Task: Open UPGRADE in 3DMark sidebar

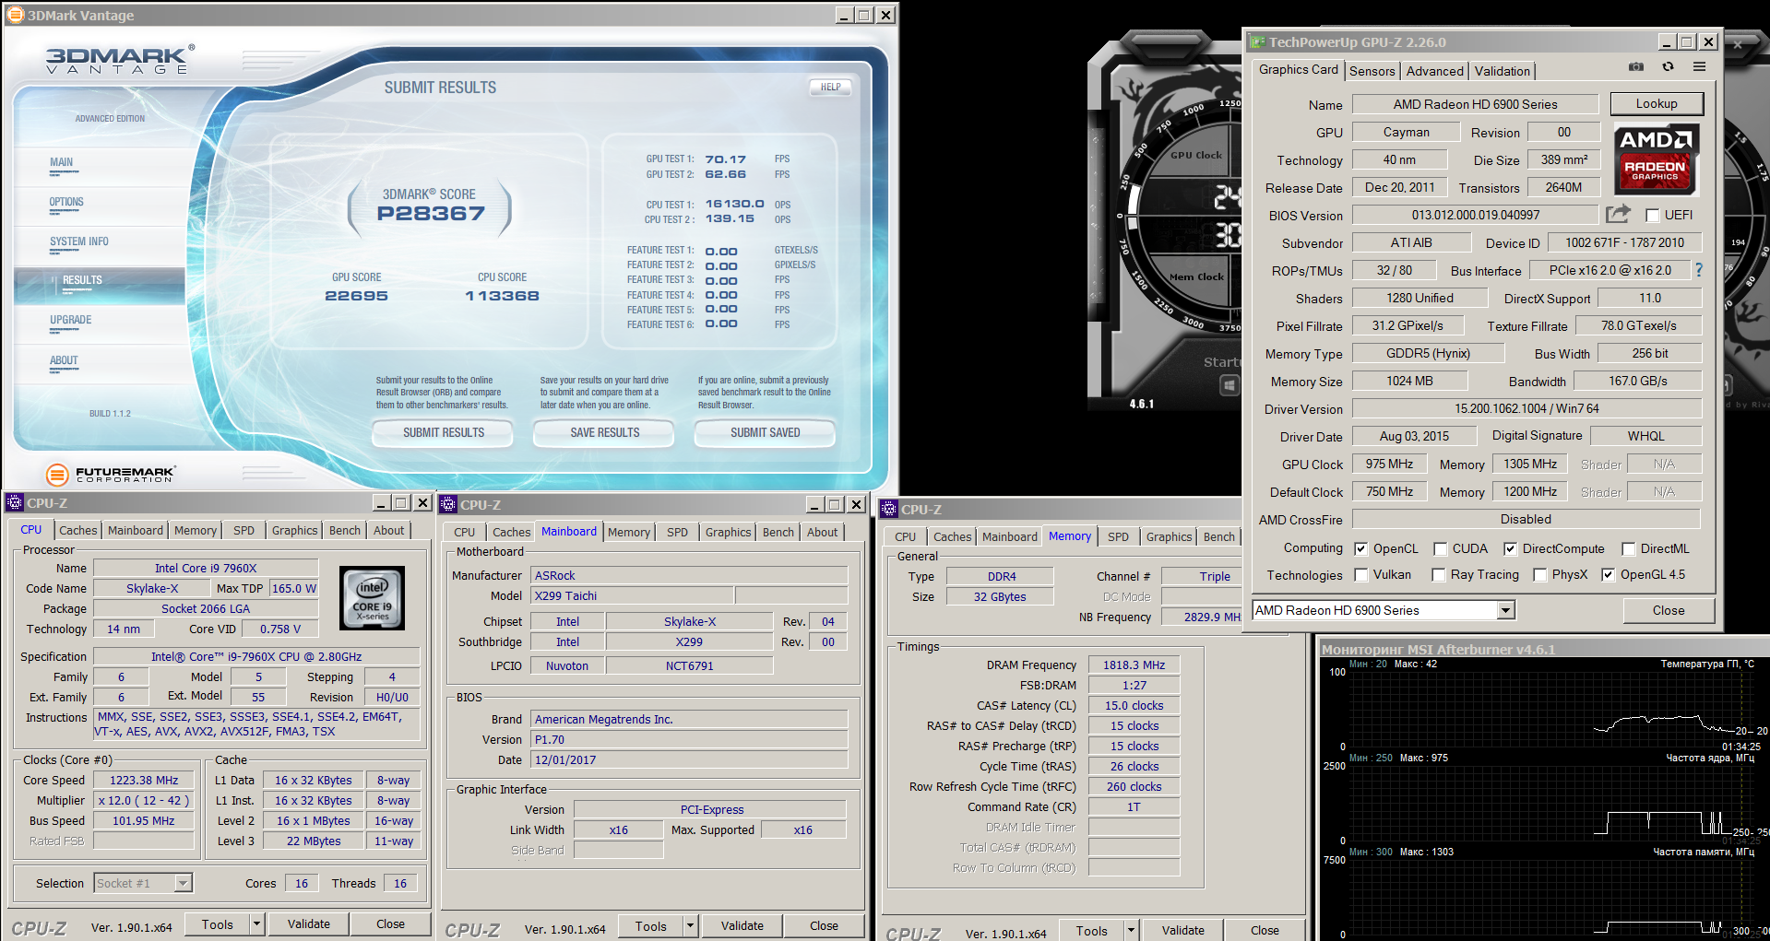Action: pyautogui.click(x=71, y=320)
